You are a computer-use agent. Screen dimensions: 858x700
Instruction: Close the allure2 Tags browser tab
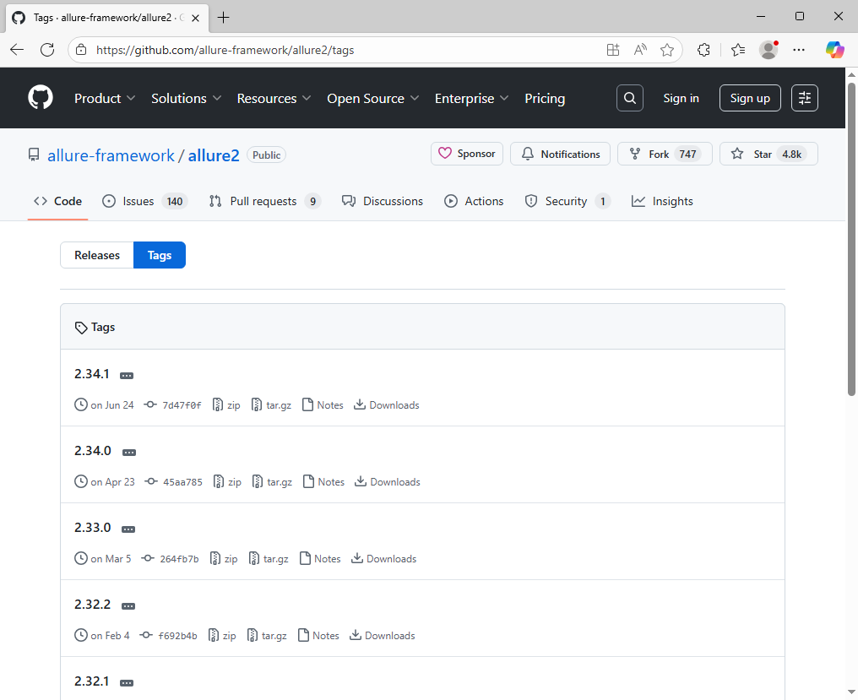click(195, 18)
